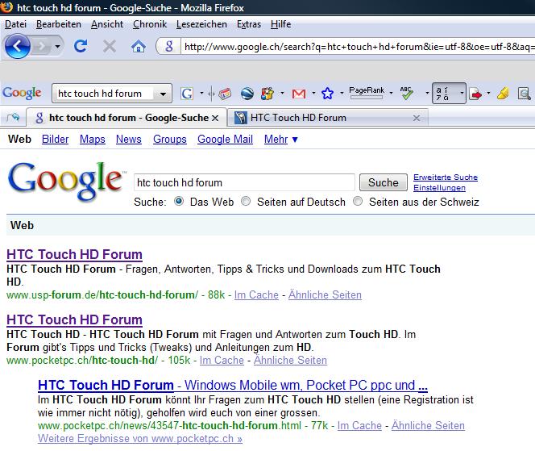
Task: Click the stop loading X icon
Action: [110, 46]
